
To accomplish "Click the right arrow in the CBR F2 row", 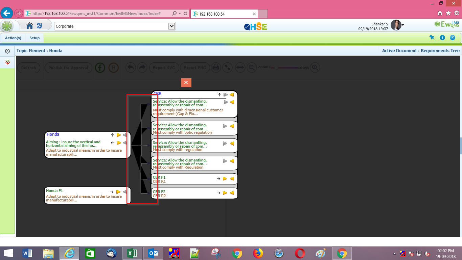I will click(x=218, y=193).
